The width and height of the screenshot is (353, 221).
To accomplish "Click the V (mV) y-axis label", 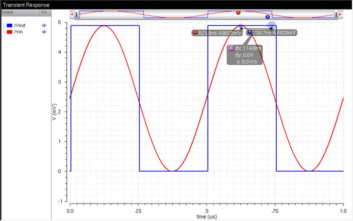I will 54,112.
